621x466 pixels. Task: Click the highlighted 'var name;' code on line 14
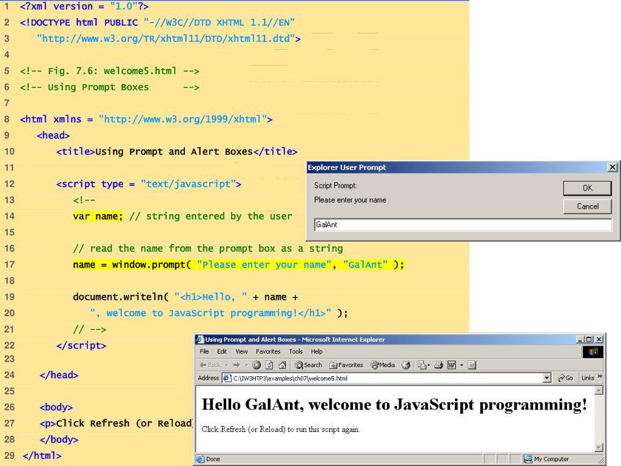click(98, 217)
